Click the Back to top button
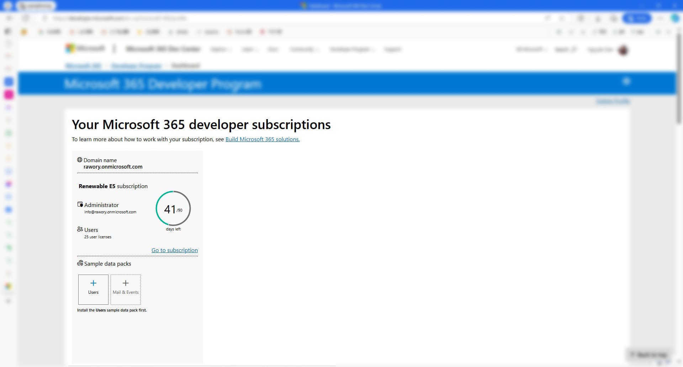 point(648,355)
